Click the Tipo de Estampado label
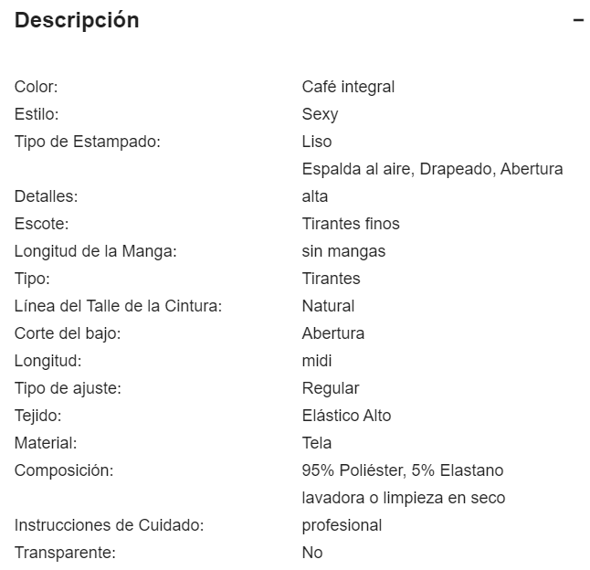The height and width of the screenshot is (570, 590). tap(88, 142)
